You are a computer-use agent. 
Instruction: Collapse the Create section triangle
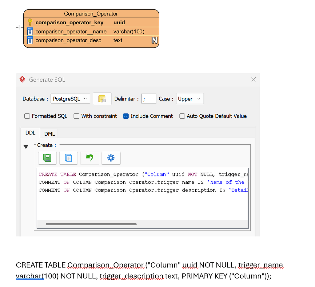click(x=26, y=147)
